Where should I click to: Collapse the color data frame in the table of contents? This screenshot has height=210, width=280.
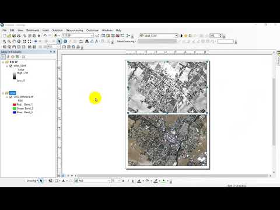[x=3, y=93]
